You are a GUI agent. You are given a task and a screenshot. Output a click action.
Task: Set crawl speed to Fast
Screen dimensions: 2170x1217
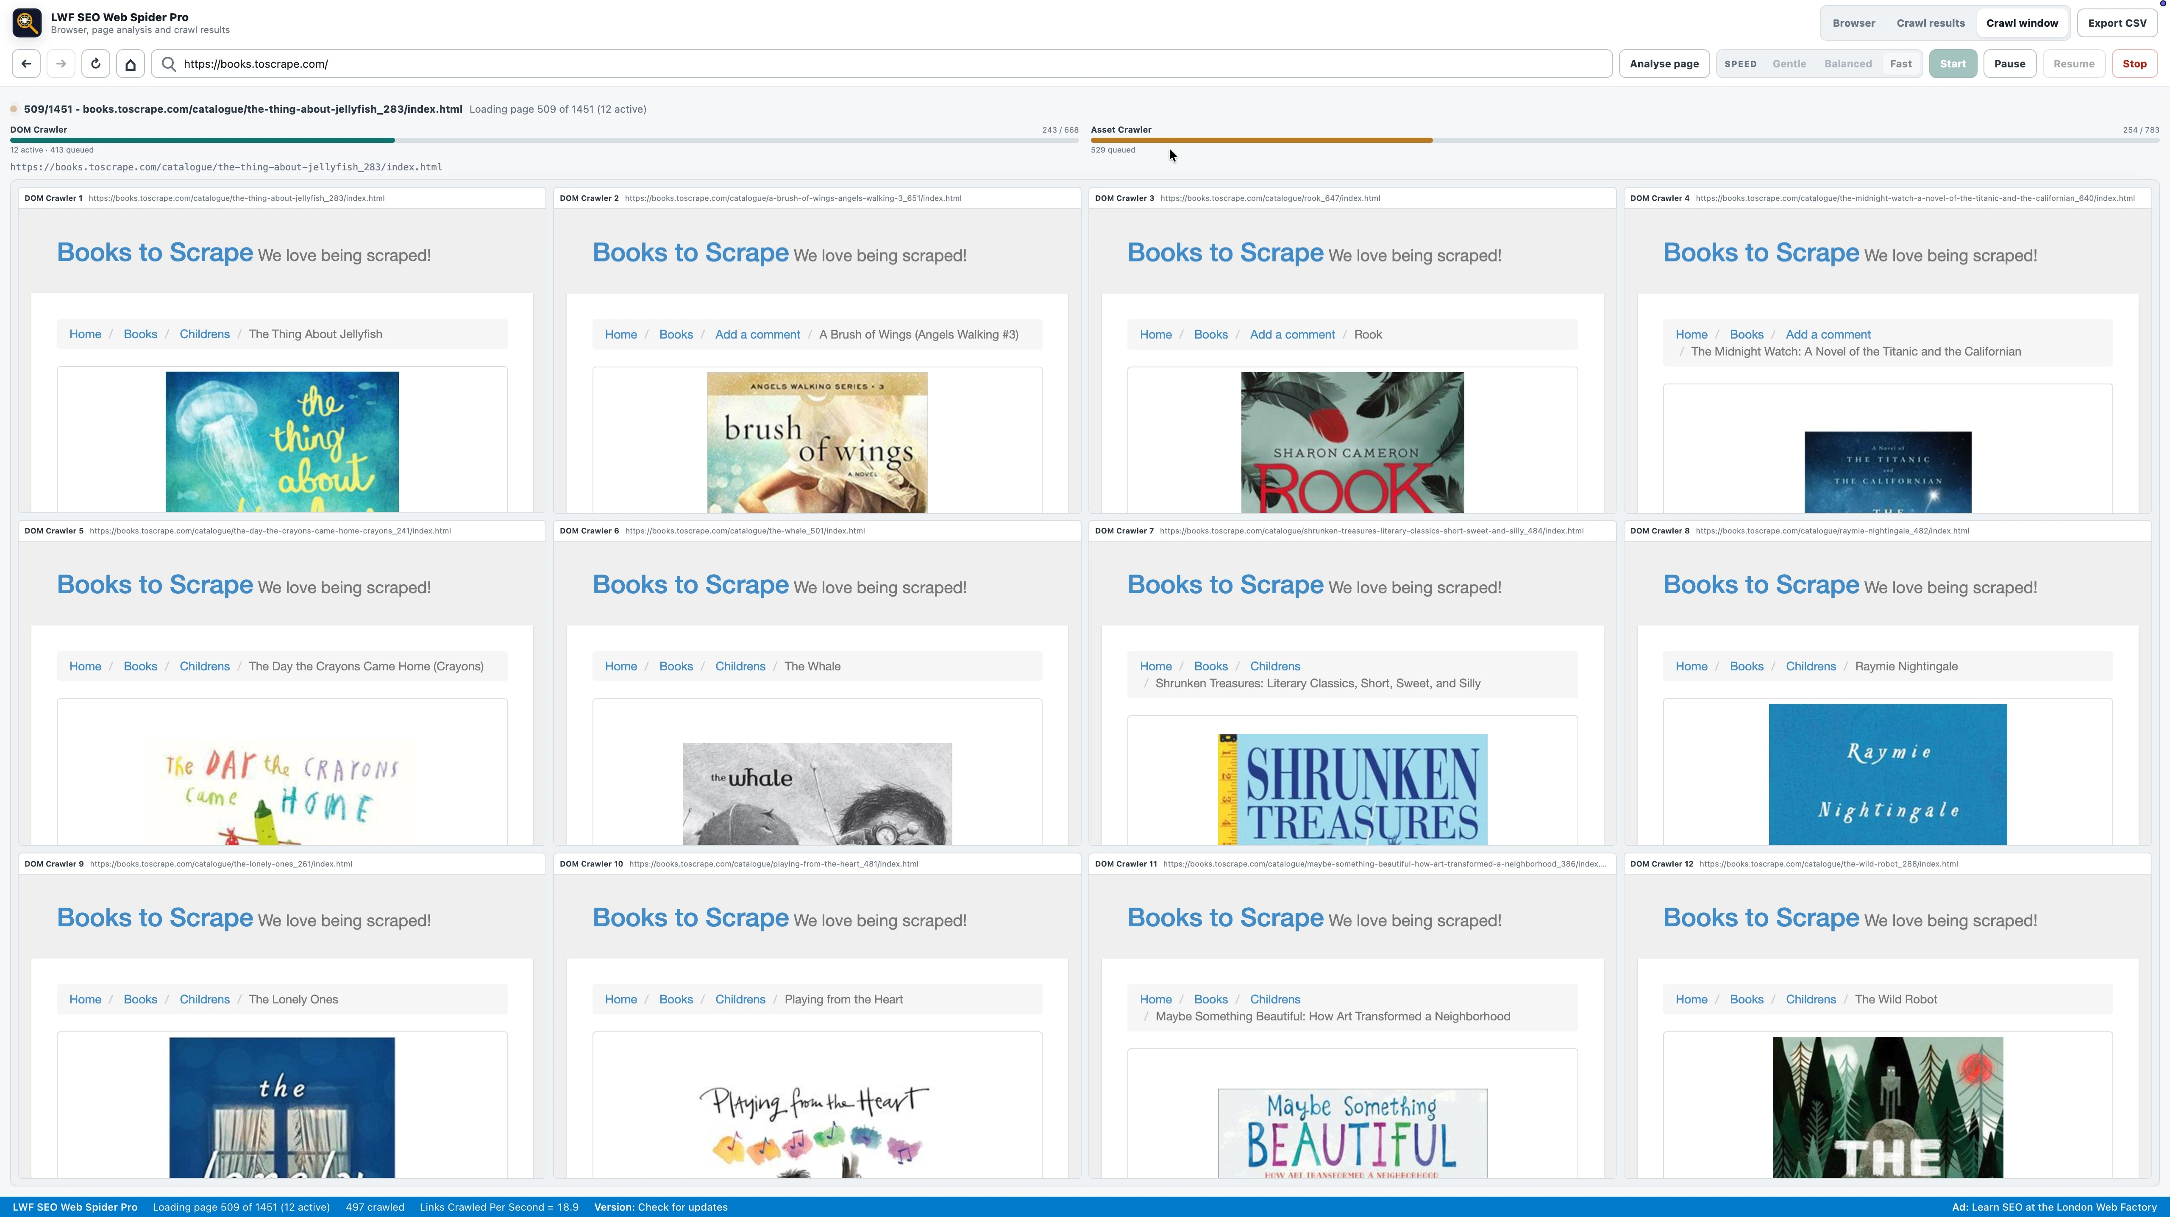click(1900, 64)
